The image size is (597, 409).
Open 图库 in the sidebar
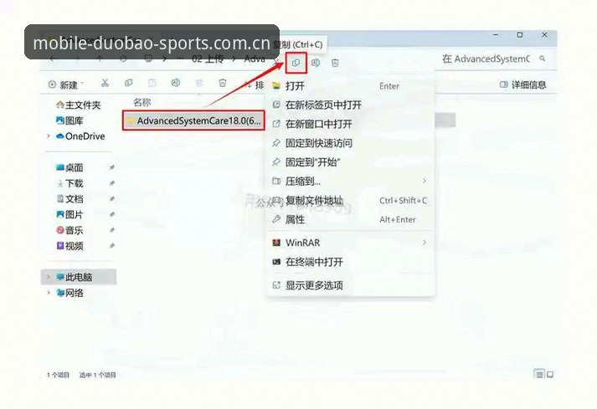pyautogui.click(x=69, y=120)
